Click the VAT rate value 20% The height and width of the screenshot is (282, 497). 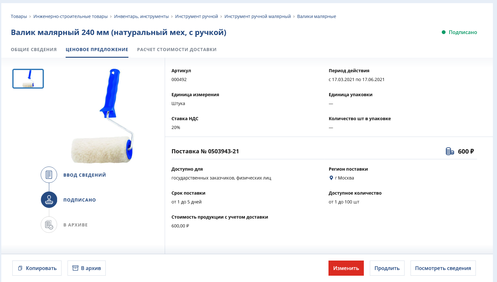point(176,127)
